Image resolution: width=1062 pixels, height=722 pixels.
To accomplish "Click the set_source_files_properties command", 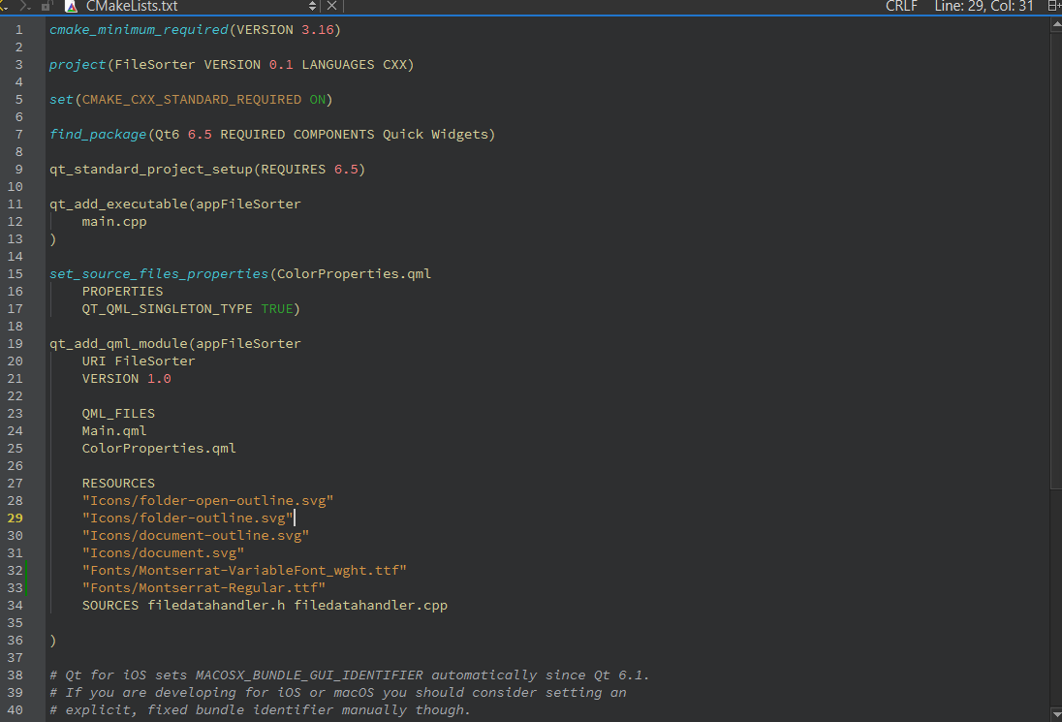I will [x=159, y=274].
